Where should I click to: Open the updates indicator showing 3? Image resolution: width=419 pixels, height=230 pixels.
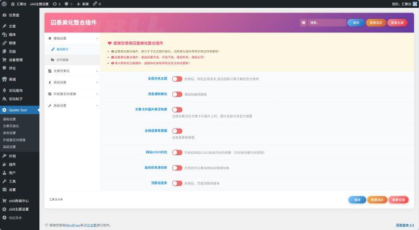coord(57,4)
